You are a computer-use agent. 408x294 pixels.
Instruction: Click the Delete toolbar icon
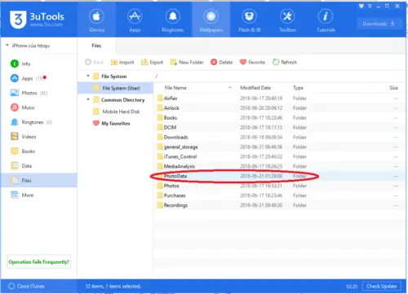coord(214,62)
